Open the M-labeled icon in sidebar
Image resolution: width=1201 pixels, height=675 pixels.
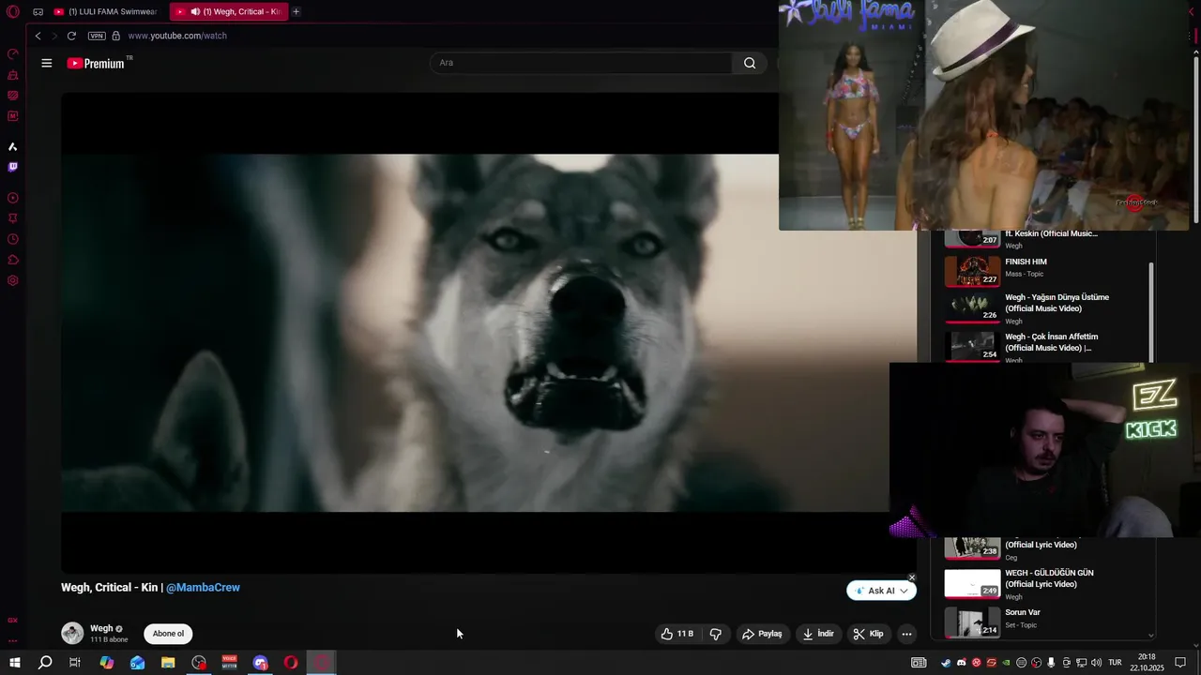pyautogui.click(x=13, y=116)
